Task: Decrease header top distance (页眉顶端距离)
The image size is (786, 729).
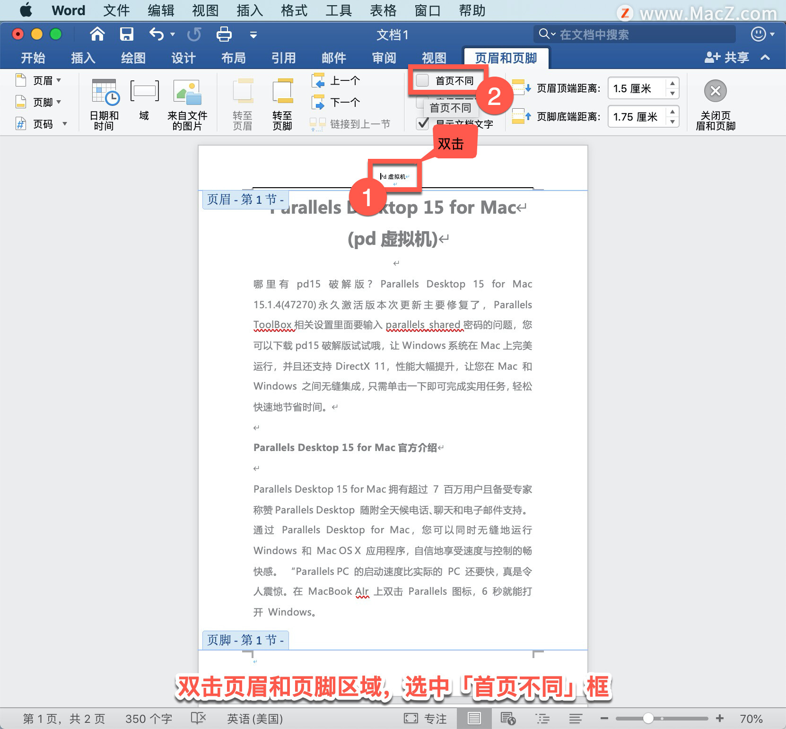Action: (x=672, y=93)
